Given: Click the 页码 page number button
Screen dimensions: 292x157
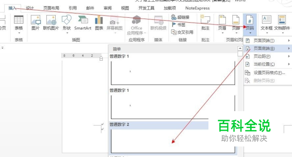Looking at the screenshot, I should [250, 24].
